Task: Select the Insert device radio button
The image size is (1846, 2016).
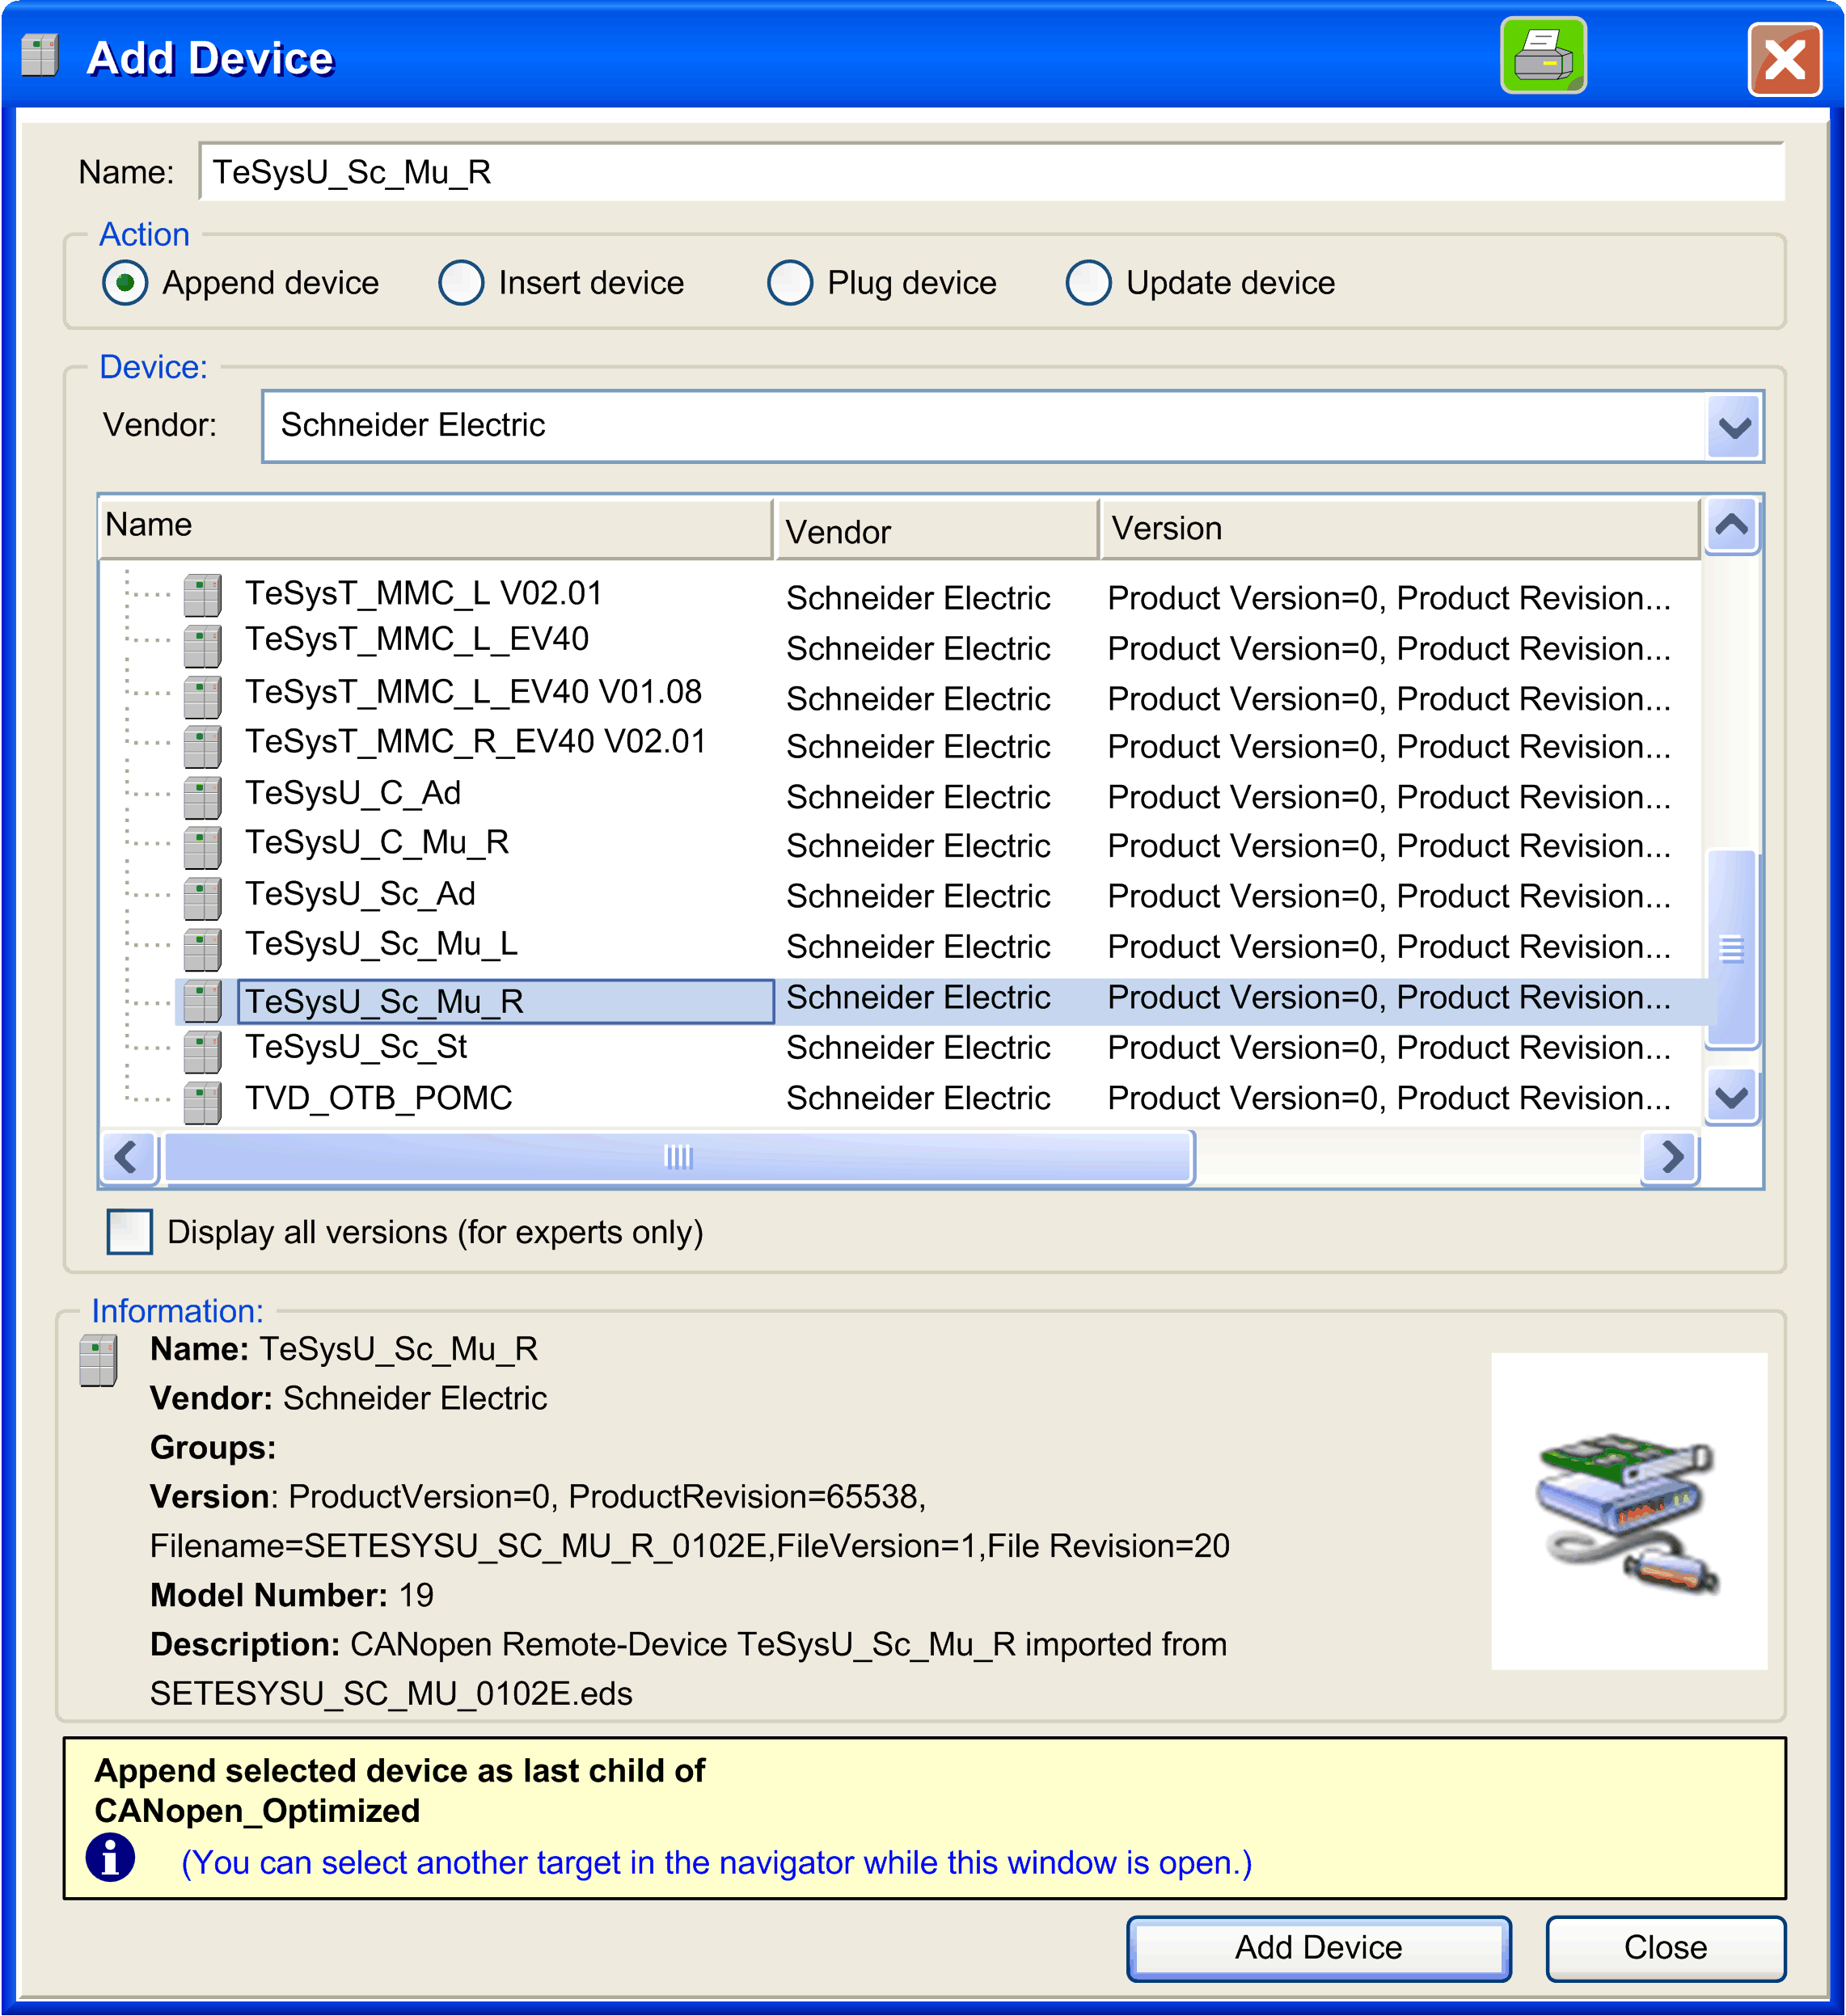Action: [461, 283]
